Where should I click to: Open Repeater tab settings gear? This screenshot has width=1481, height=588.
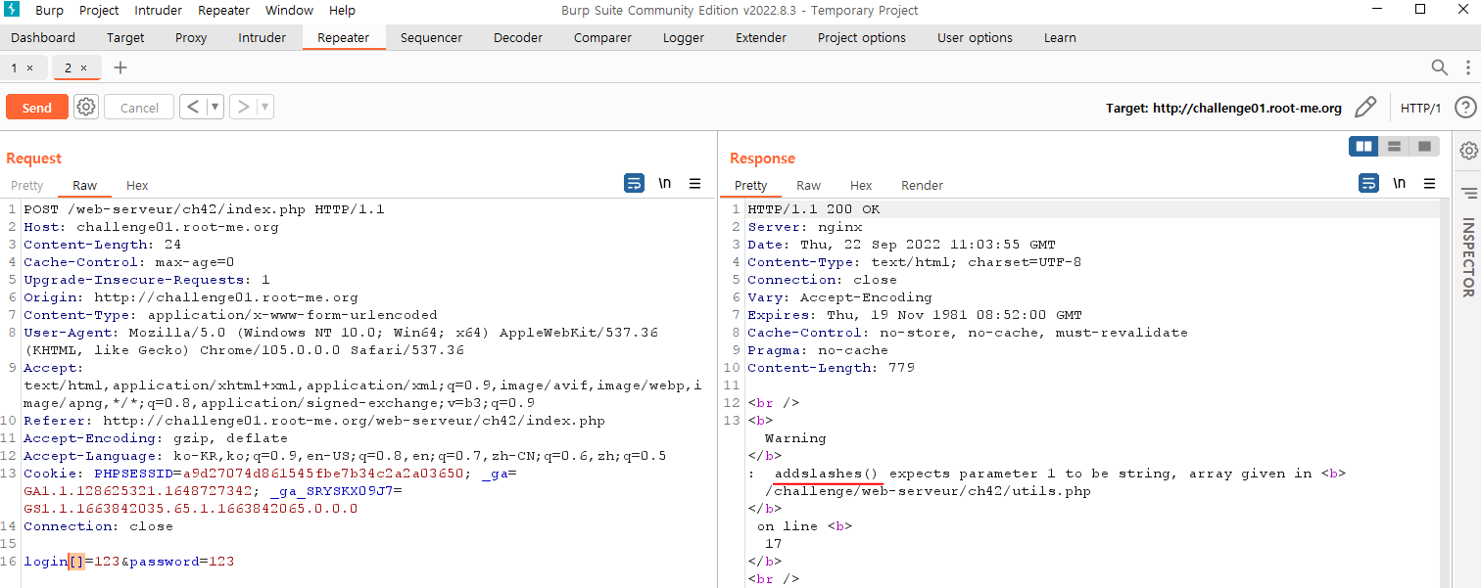pos(86,107)
